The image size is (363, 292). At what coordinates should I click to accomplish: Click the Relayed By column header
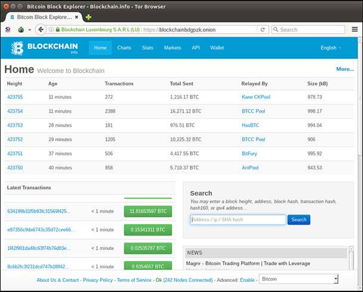click(x=255, y=83)
